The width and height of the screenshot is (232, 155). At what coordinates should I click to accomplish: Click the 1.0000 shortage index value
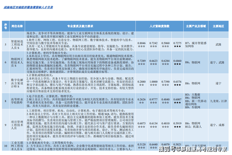click(154, 82)
